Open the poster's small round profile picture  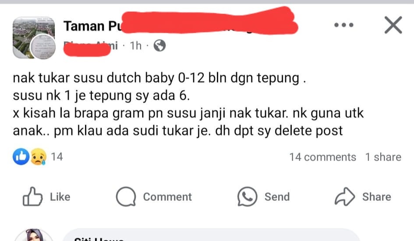click(x=43, y=47)
